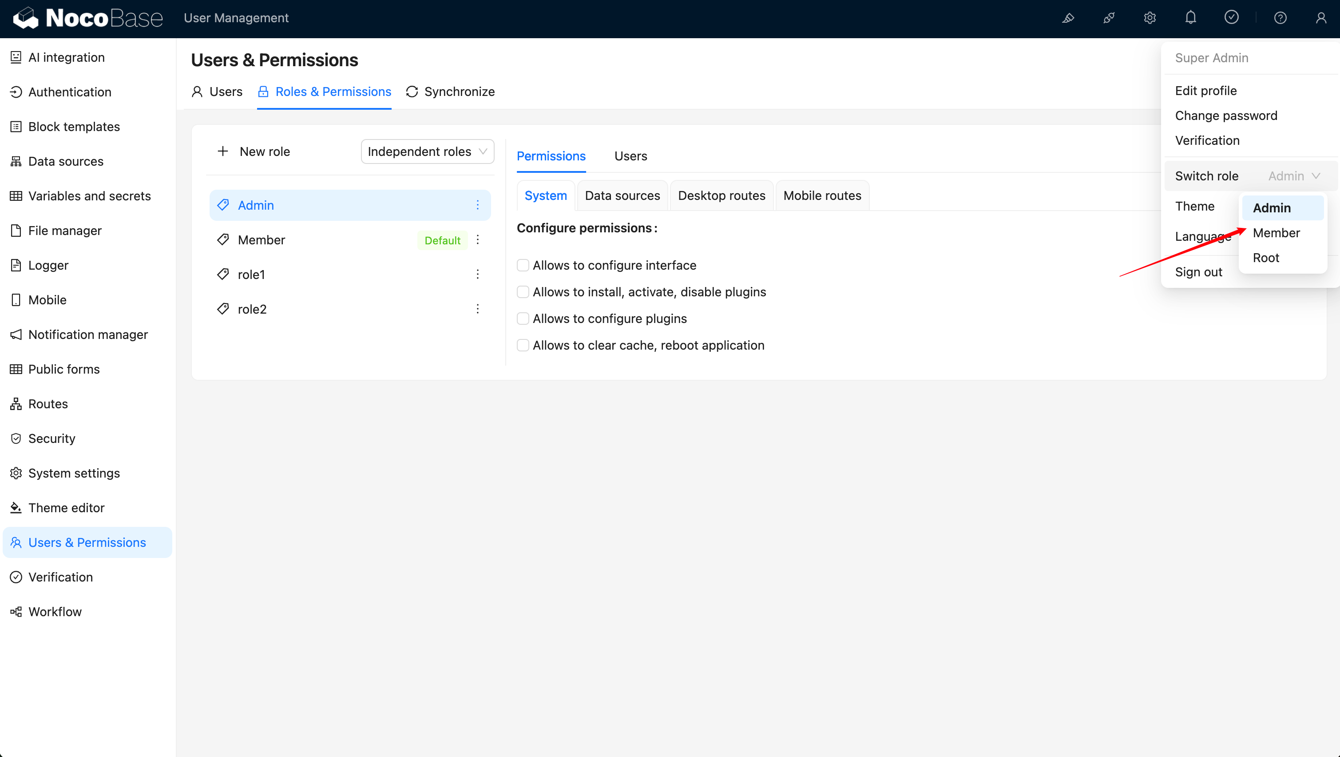This screenshot has height=757, width=1340.
Task: Open the notifications bell icon
Action: click(x=1190, y=18)
